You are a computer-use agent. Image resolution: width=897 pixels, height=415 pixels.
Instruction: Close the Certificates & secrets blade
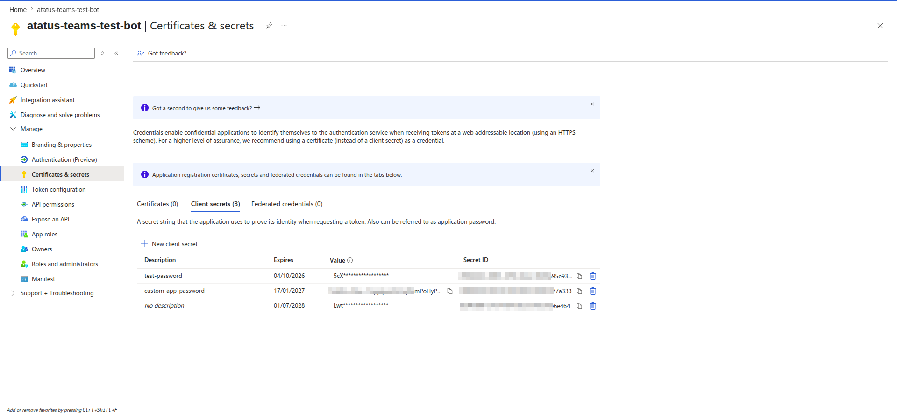pyautogui.click(x=880, y=26)
